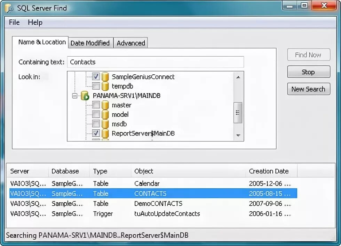Sort results by Type column header
This screenshot has height=246, width=341.
click(110, 171)
